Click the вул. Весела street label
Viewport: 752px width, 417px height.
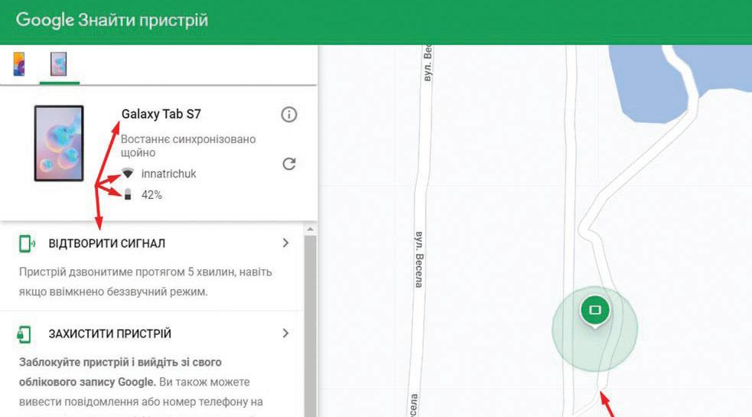click(418, 259)
